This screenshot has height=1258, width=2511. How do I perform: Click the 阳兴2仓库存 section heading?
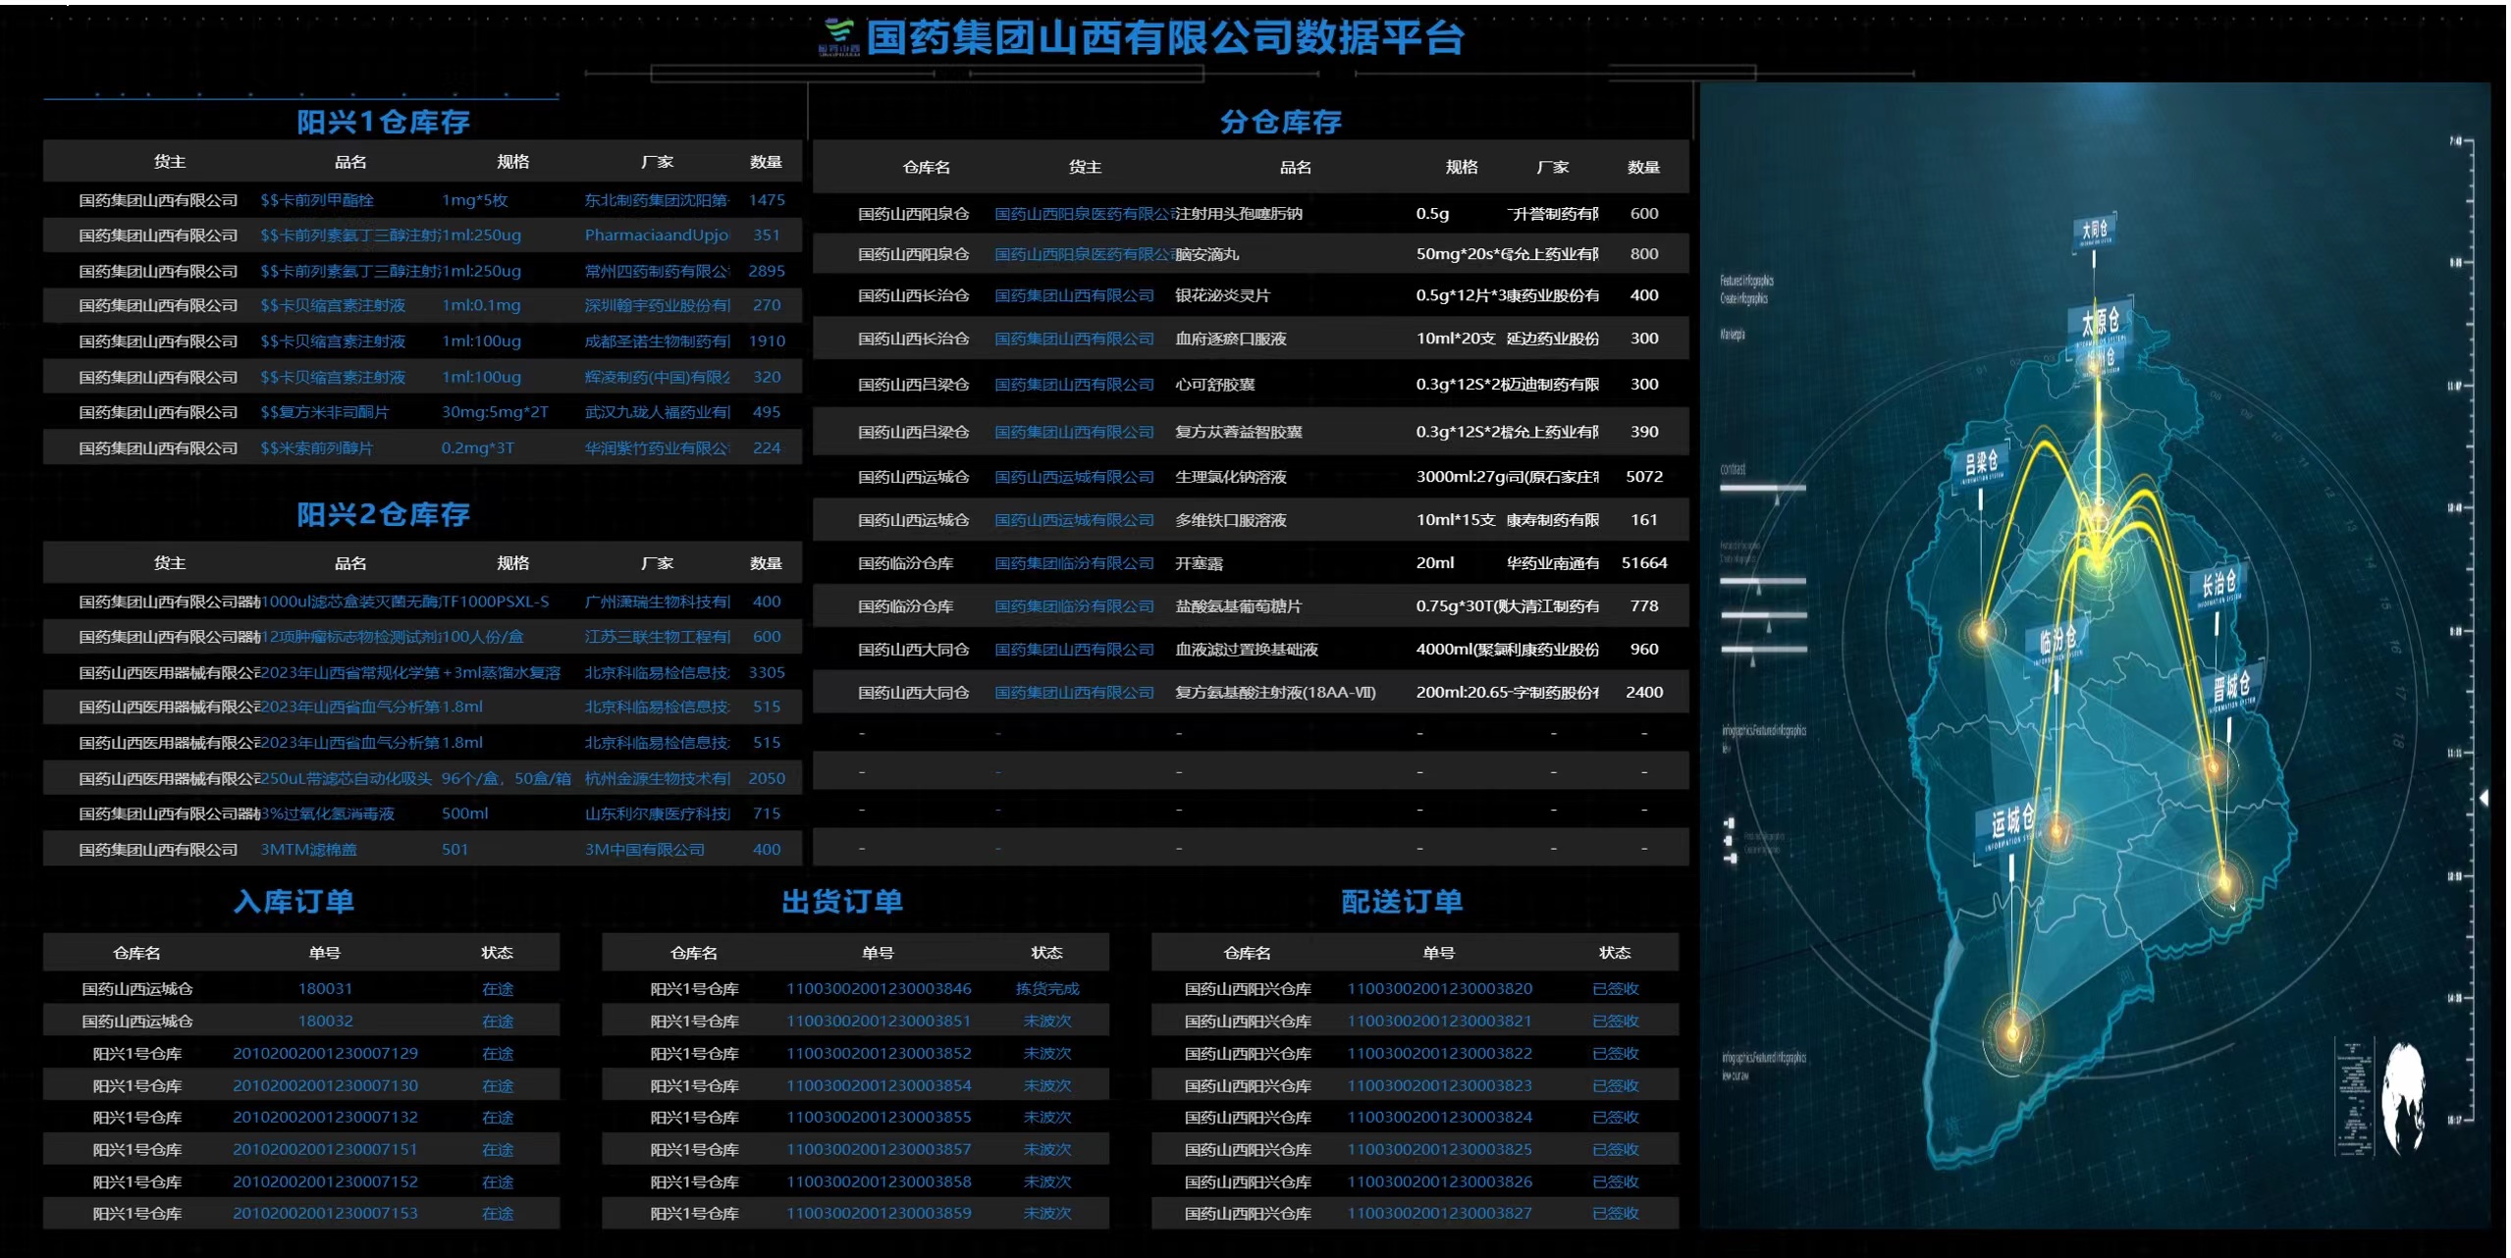click(383, 514)
